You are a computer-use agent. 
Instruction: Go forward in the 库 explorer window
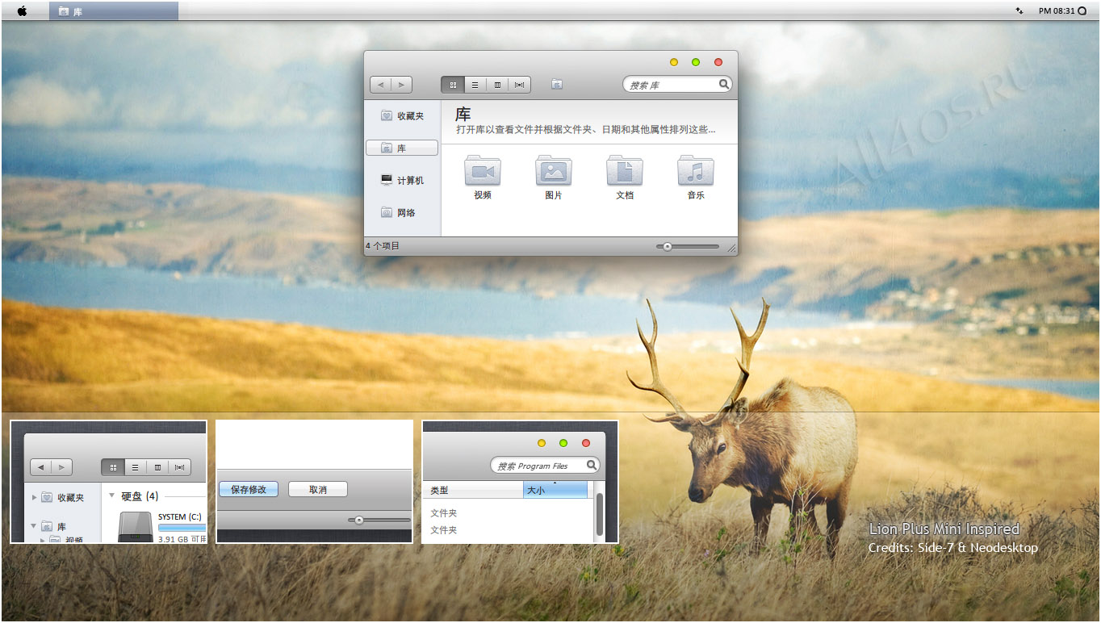point(402,85)
